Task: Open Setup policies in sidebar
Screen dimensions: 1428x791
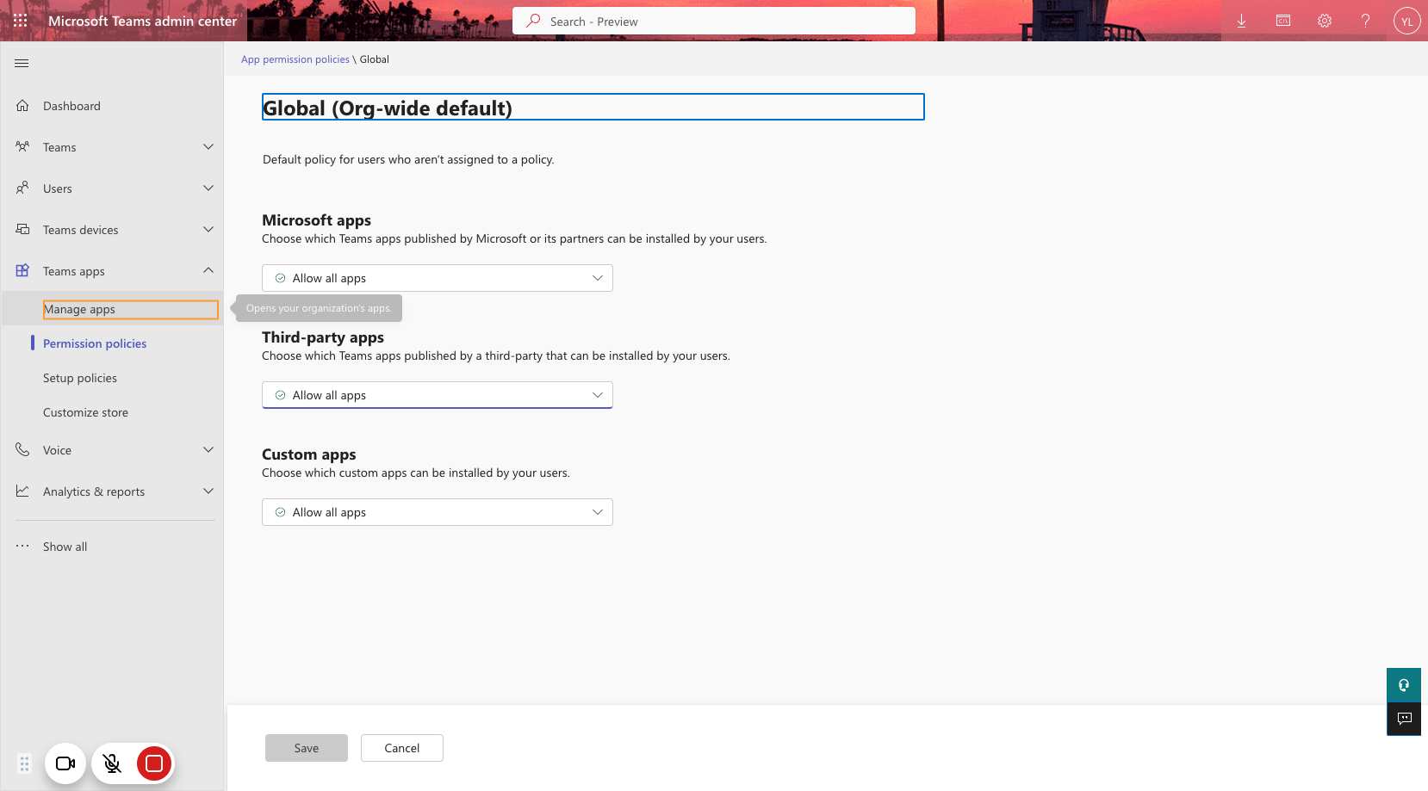Action: pyautogui.click(x=80, y=378)
